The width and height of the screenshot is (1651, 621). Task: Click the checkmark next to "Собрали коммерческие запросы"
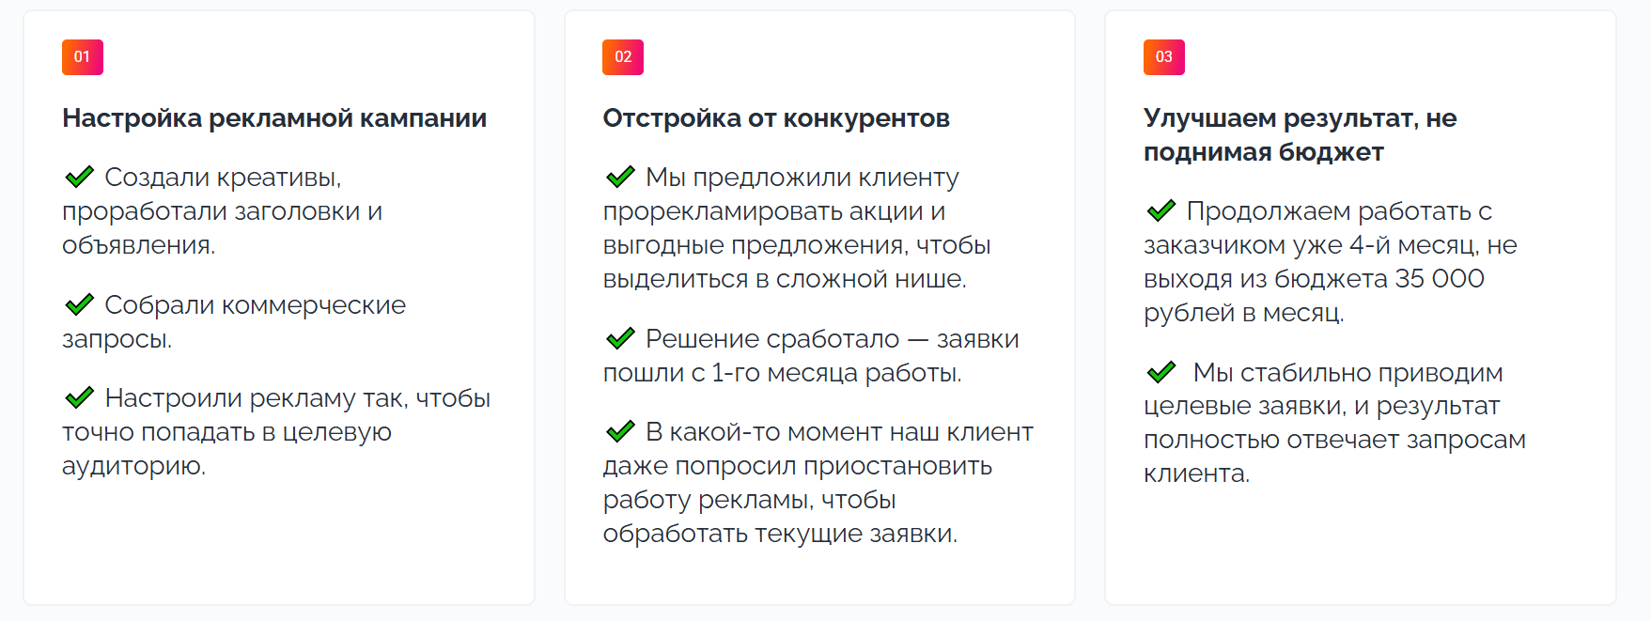79,304
